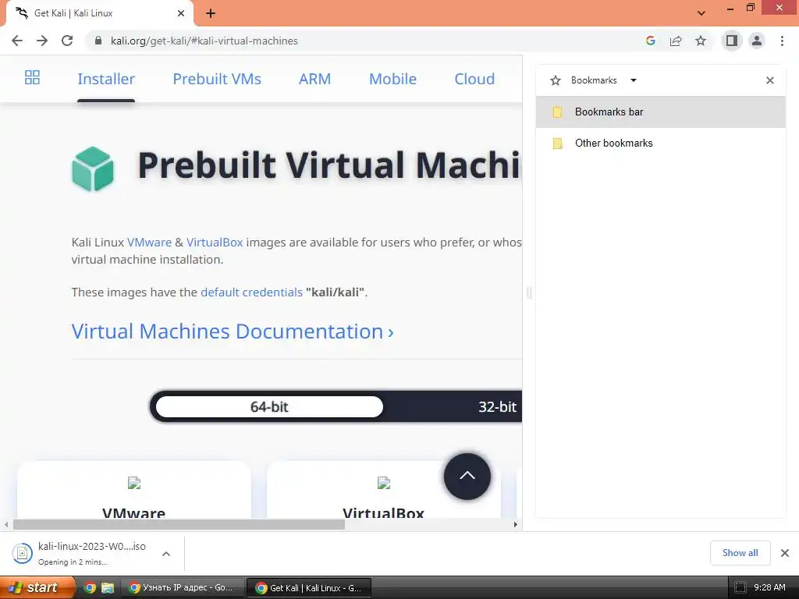This screenshot has height=599, width=799.
Task: Open the folder icon in quick launch
Action: (108, 588)
